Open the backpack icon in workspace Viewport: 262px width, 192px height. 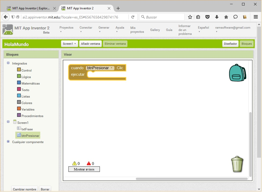(237, 73)
